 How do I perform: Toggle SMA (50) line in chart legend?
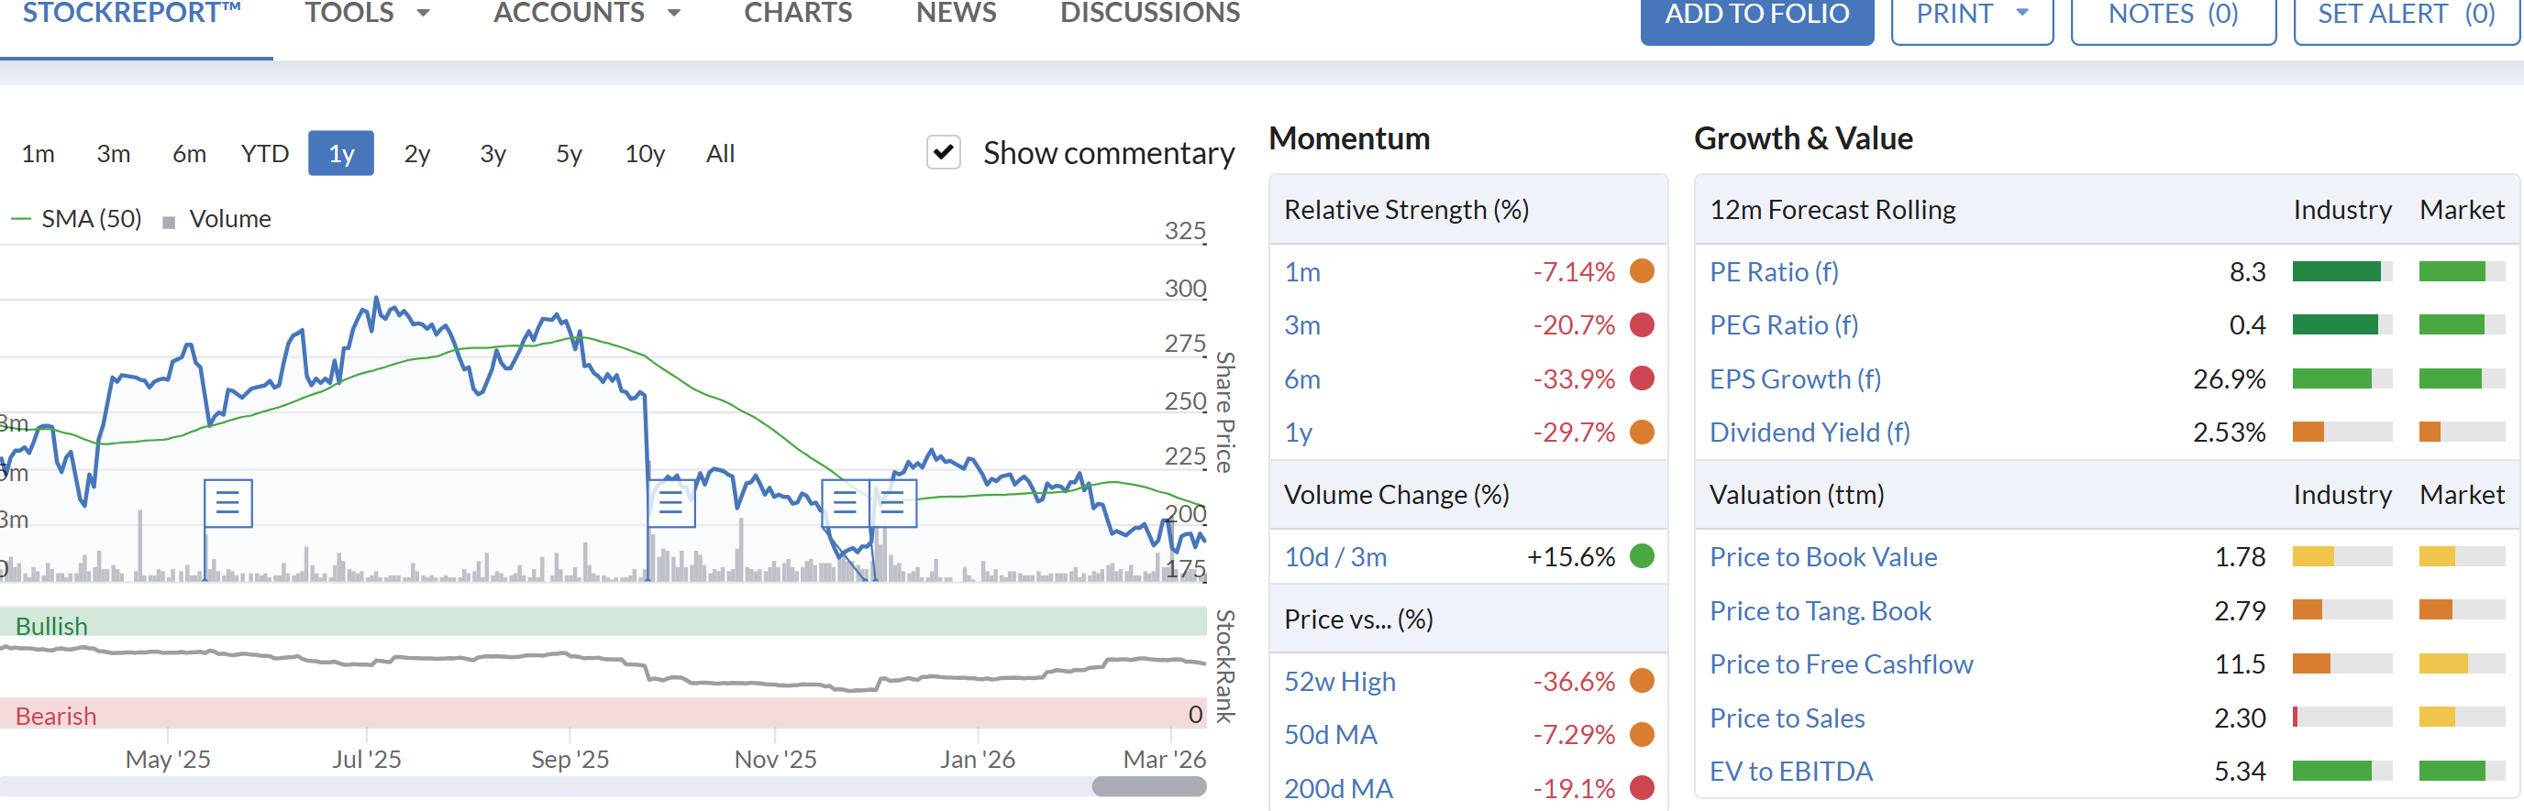[x=77, y=218]
